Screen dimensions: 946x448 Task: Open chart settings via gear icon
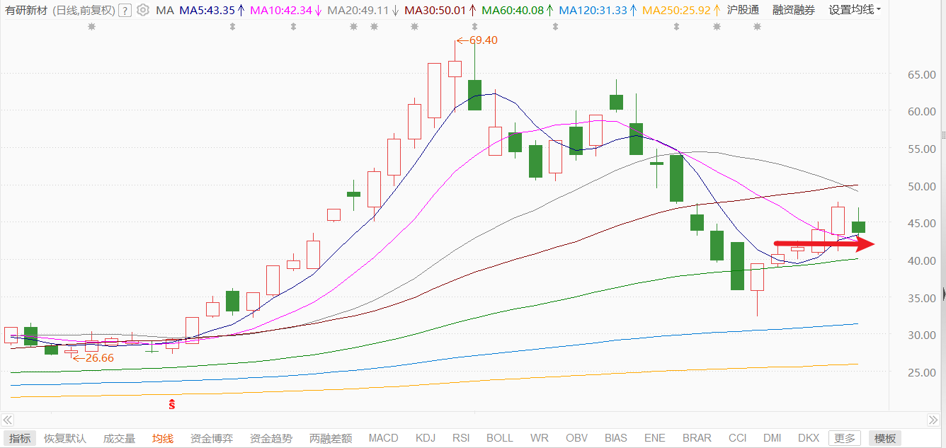pyautogui.click(x=143, y=10)
